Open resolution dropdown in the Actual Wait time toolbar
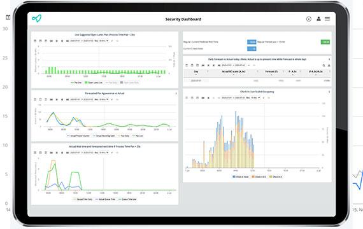 click(x=104, y=153)
